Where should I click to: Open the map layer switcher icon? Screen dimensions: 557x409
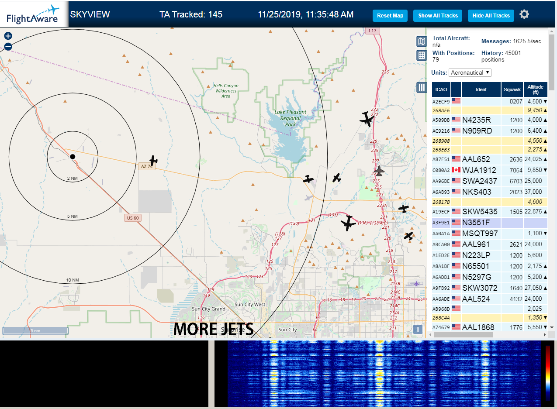[422, 41]
